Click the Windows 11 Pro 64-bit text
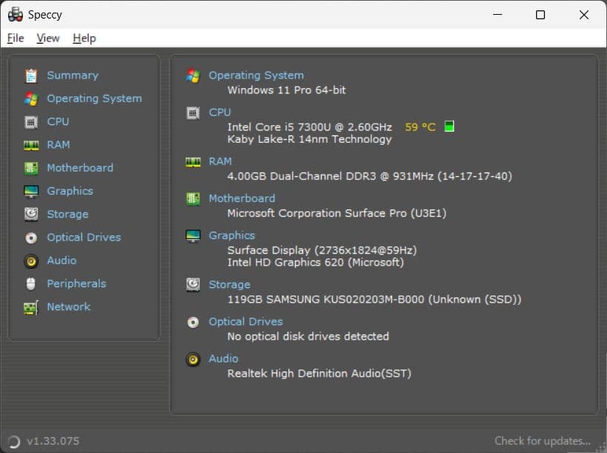607x453 pixels. pyautogui.click(x=286, y=90)
